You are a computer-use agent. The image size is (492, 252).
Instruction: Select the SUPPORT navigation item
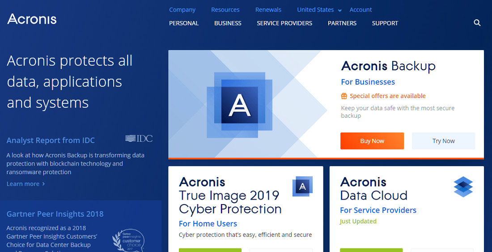(385, 23)
